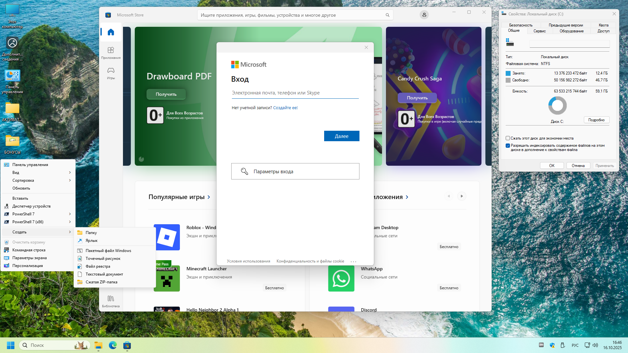The height and width of the screenshot is (353, 628).
Task: Uncheck allow indexing file contents checkbox
Action: (508, 146)
